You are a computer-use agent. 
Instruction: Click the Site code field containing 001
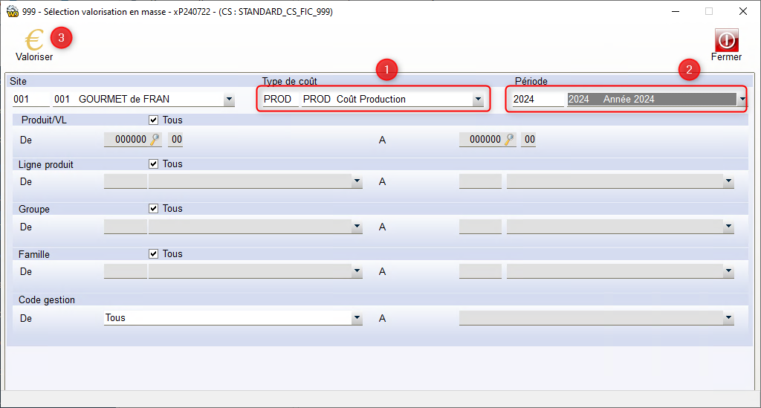click(30, 100)
